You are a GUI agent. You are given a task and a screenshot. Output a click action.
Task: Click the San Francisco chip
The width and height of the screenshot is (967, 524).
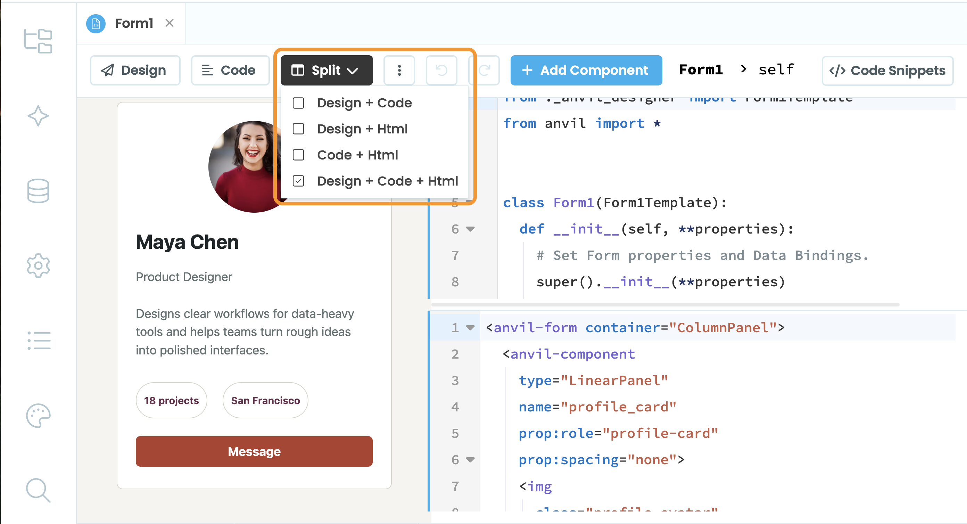[x=265, y=400]
